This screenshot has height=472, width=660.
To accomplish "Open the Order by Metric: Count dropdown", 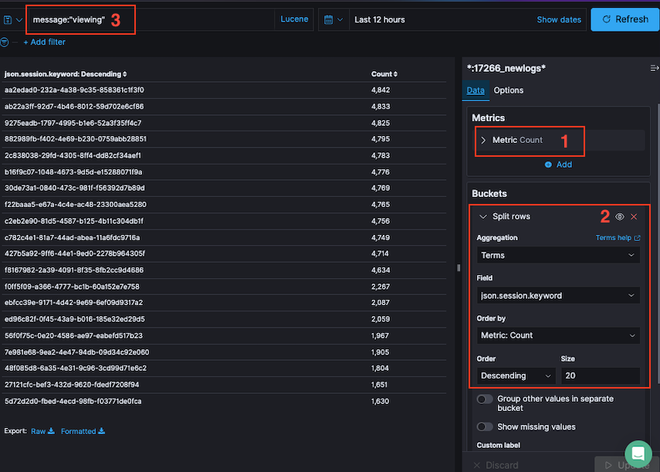I will (x=558, y=335).
